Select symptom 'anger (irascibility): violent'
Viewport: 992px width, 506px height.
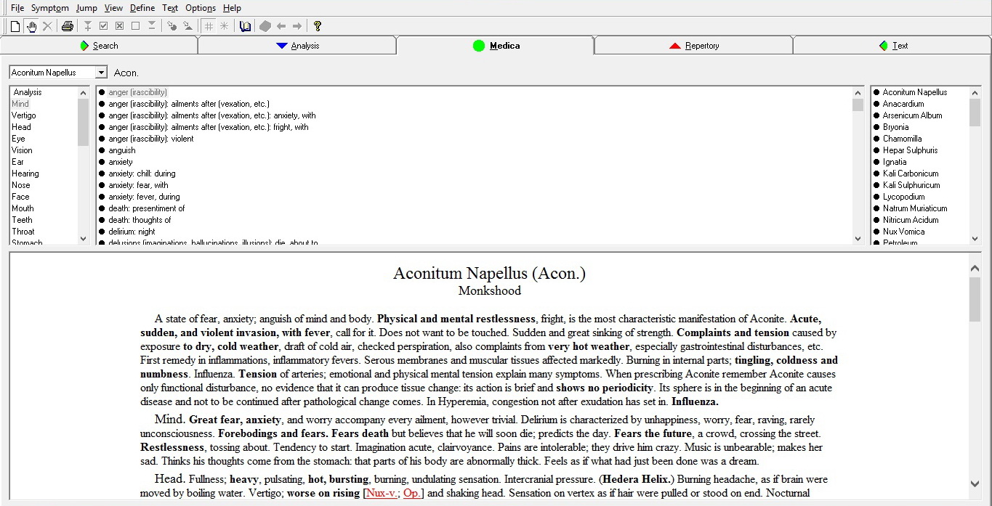click(151, 139)
